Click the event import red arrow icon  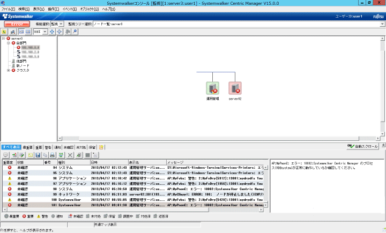click(14, 155)
